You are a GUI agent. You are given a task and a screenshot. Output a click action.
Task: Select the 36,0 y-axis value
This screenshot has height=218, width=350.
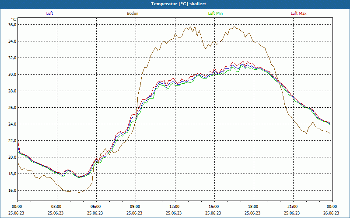[x=13, y=25]
